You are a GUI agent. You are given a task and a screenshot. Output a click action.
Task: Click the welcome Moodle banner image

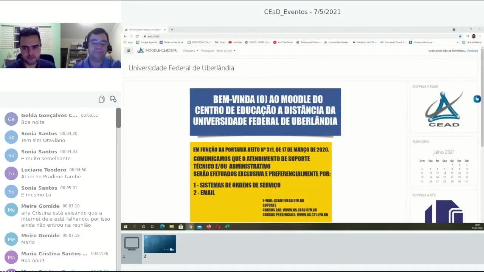[265, 112]
